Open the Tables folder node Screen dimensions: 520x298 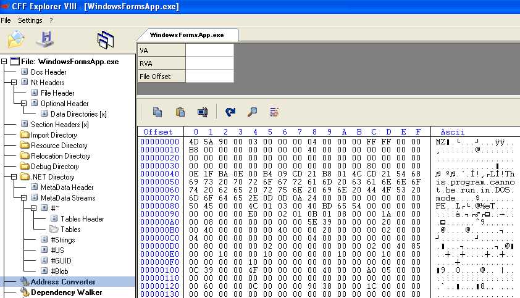coord(70,230)
